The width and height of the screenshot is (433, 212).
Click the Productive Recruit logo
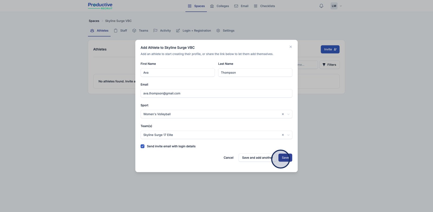[100, 6]
